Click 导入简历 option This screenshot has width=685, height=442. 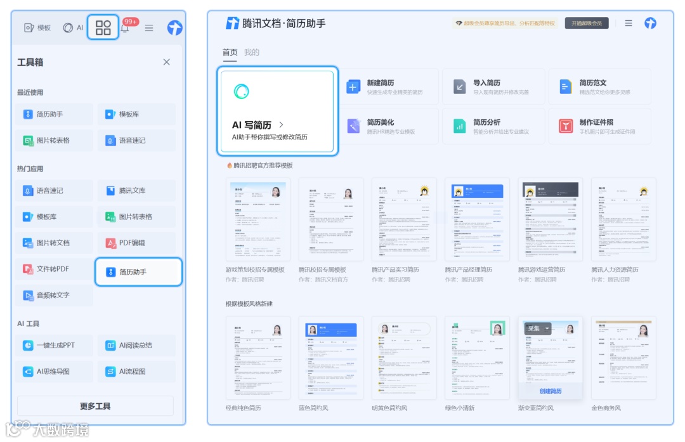click(x=493, y=87)
